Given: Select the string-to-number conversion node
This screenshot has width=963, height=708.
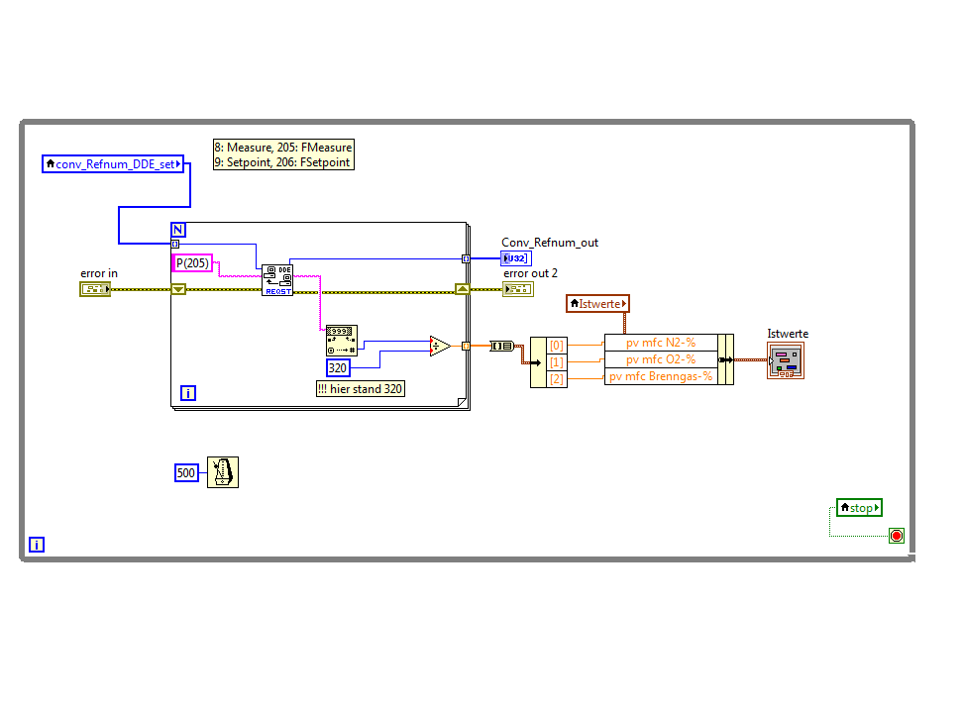Looking at the screenshot, I should point(341,341).
